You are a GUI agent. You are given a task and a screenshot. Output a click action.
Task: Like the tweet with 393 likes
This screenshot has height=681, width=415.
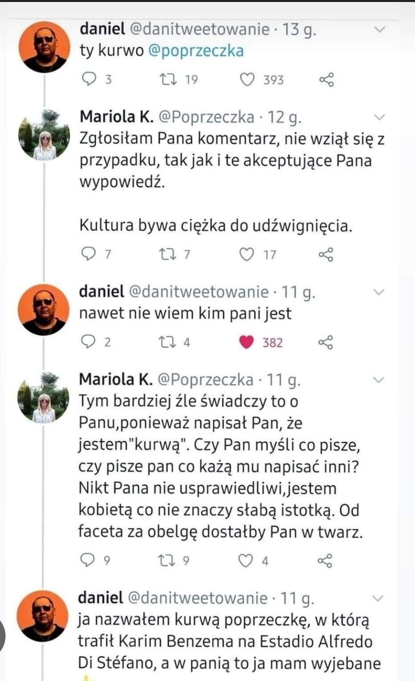tap(247, 80)
